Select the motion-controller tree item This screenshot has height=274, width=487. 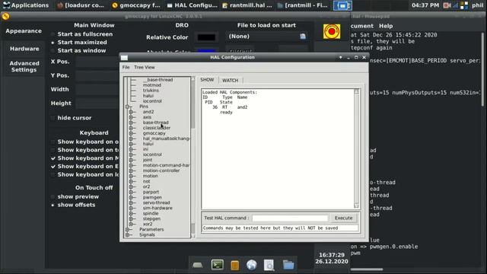click(161, 170)
